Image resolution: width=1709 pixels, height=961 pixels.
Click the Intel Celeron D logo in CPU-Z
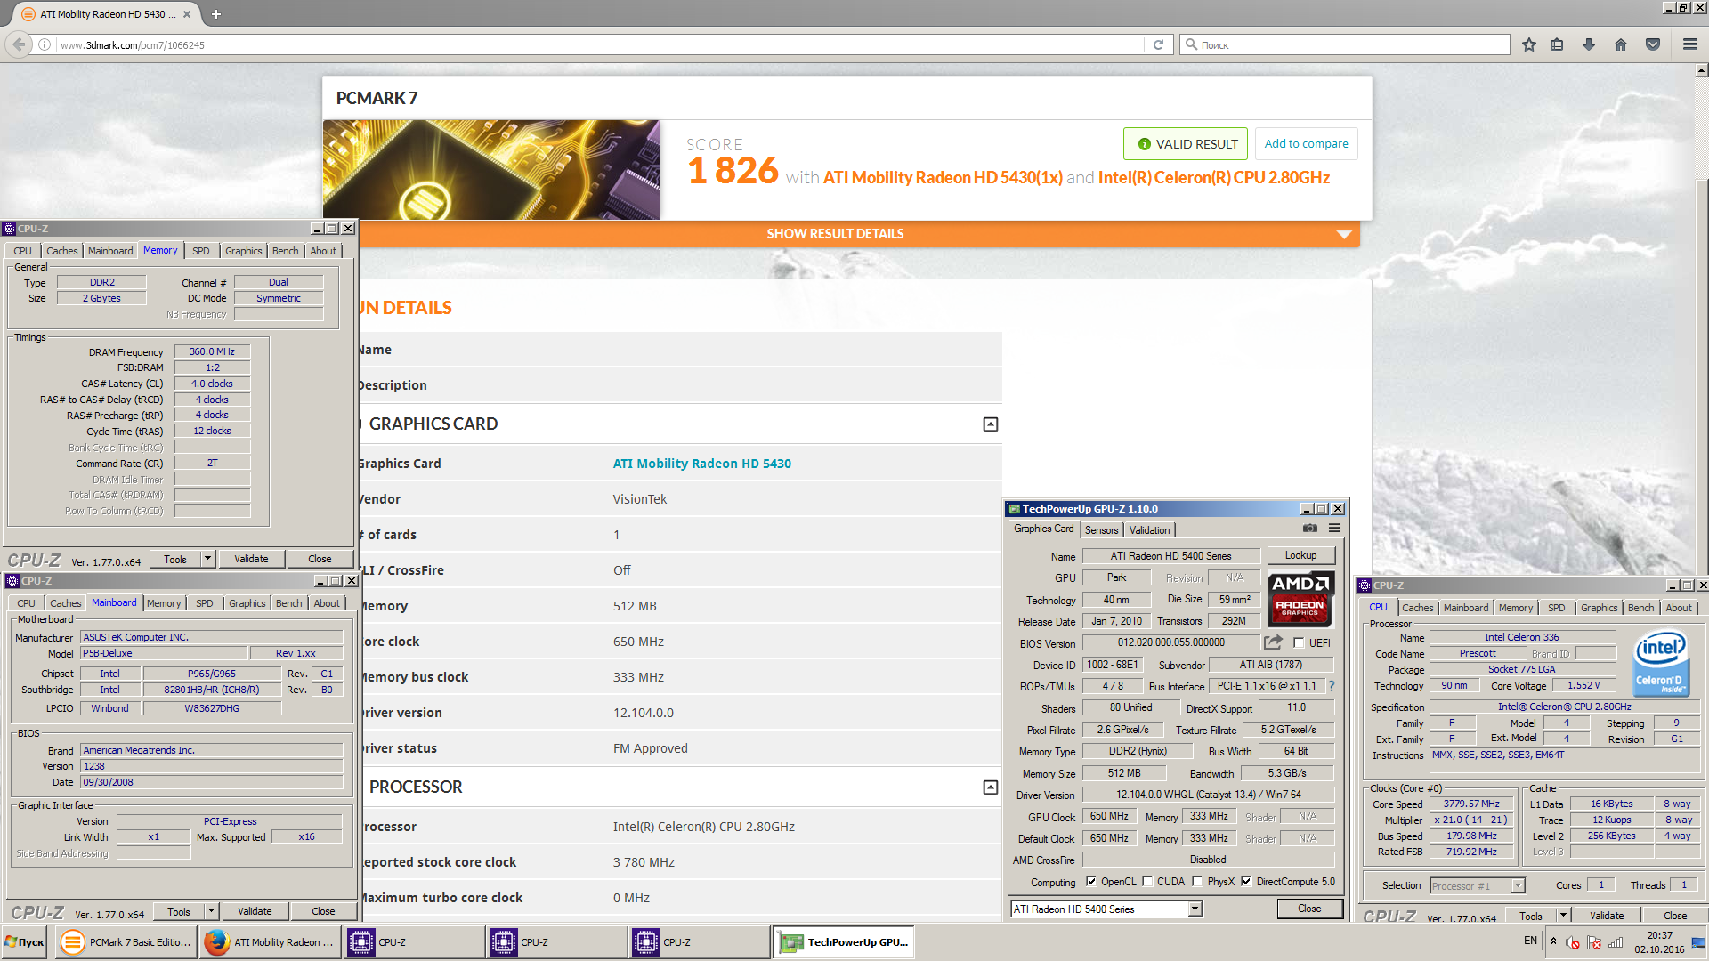pyautogui.click(x=1660, y=664)
